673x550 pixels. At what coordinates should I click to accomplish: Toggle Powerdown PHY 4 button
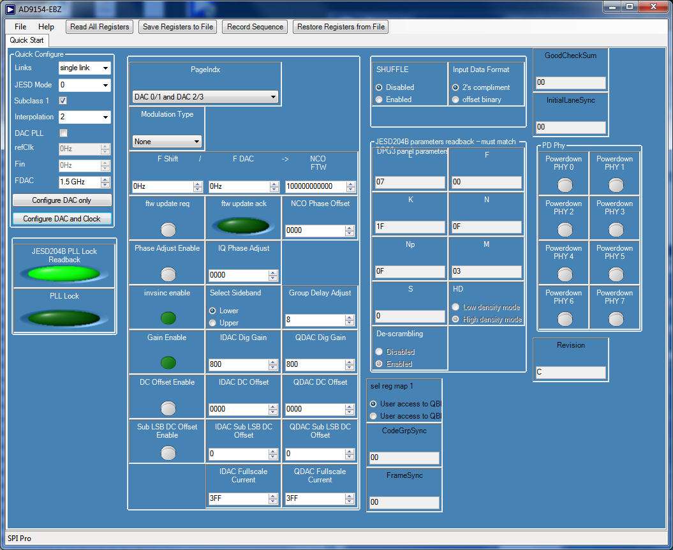[565, 274]
